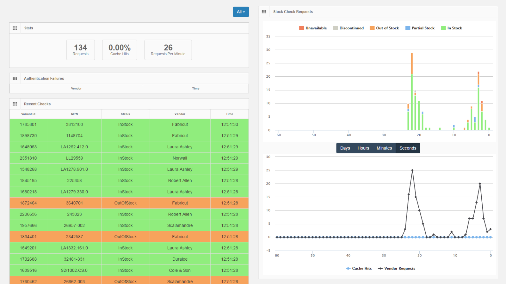506x284 pixels.
Task: Select the Minutes tab
Action: [x=384, y=148]
